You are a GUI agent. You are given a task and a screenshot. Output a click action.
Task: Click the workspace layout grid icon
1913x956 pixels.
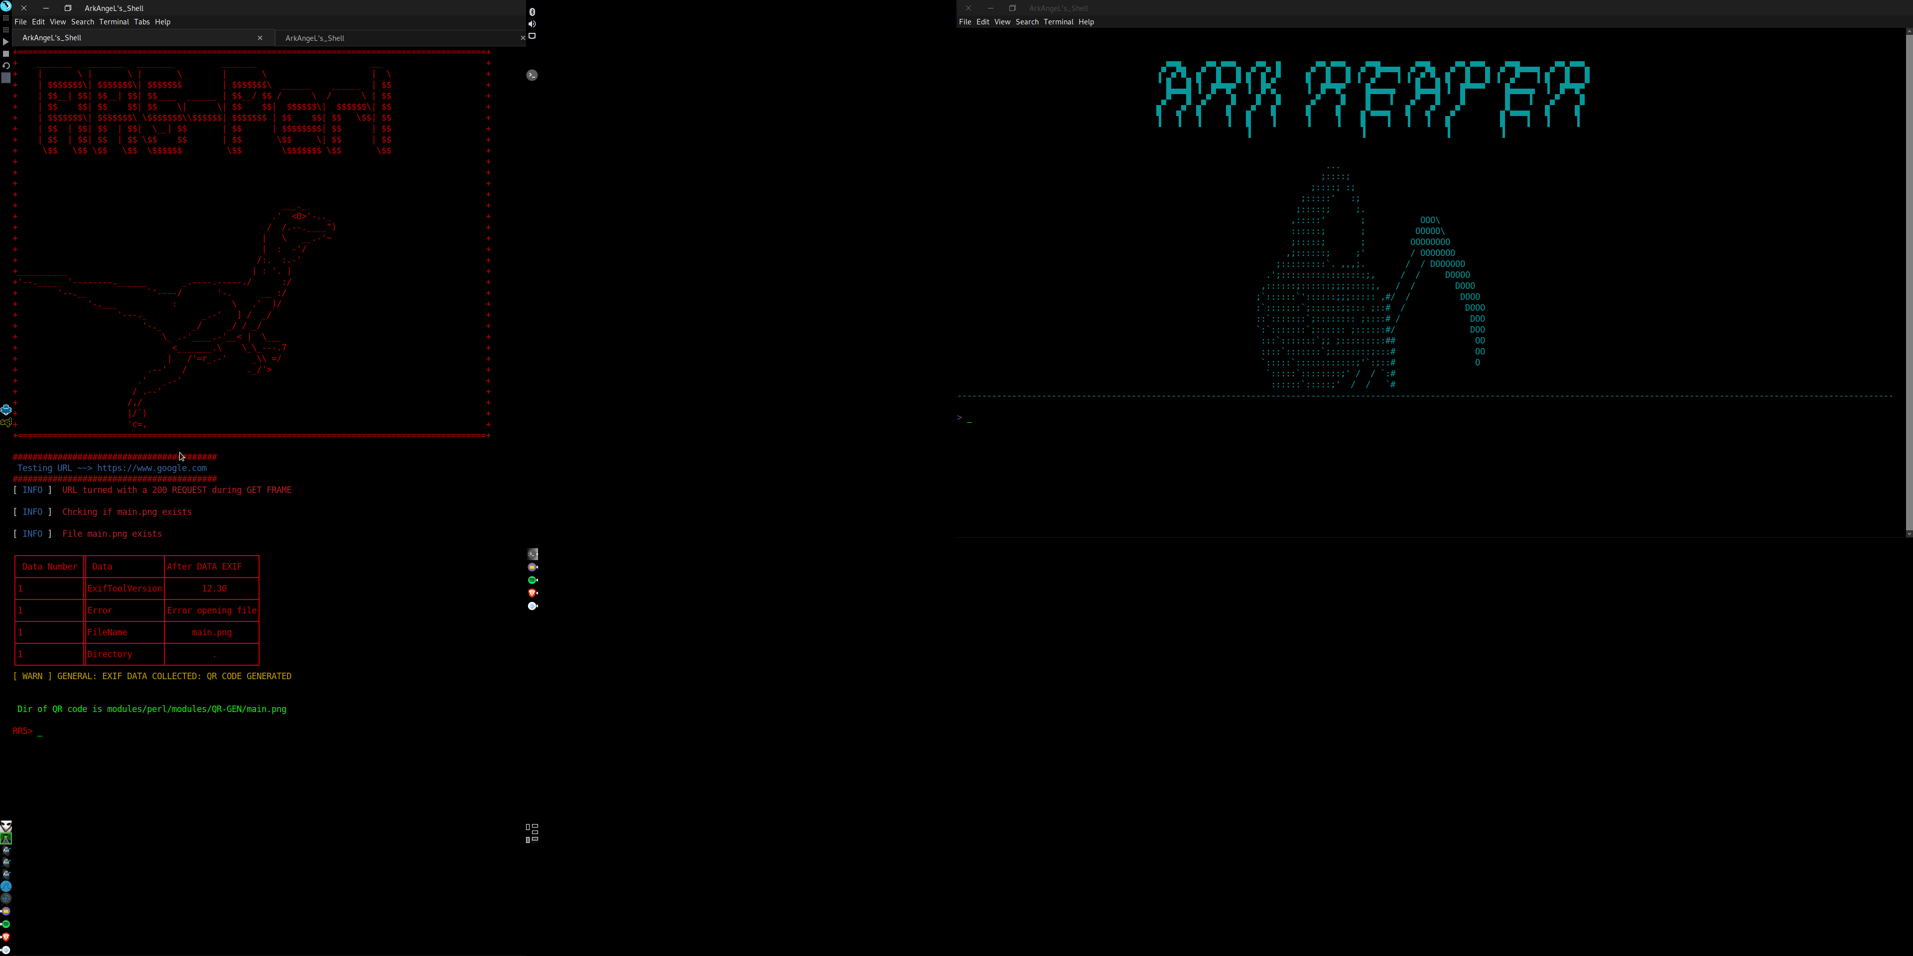point(532,833)
